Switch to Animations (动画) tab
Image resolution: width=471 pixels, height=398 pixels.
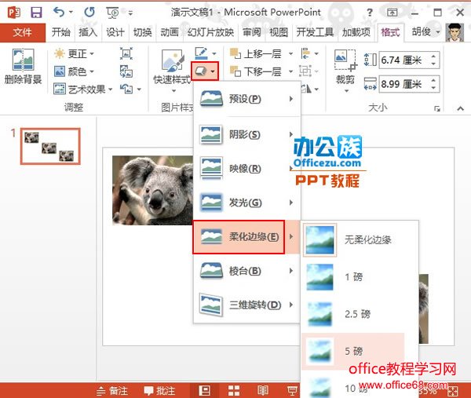pyautogui.click(x=170, y=32)
